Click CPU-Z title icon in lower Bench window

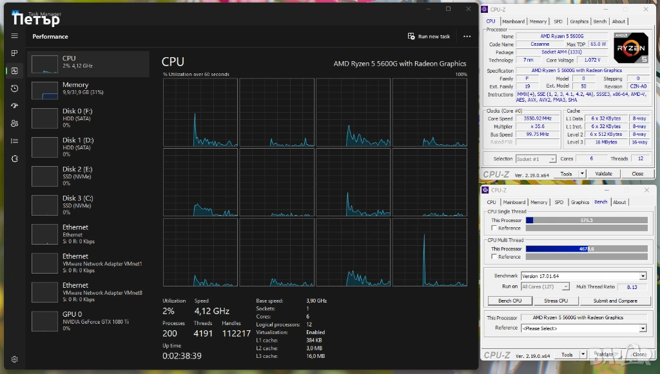point(485,190)
